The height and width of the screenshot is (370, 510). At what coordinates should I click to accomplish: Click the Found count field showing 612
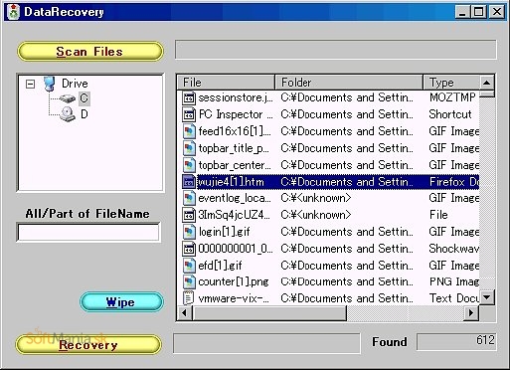click(456, 341)
